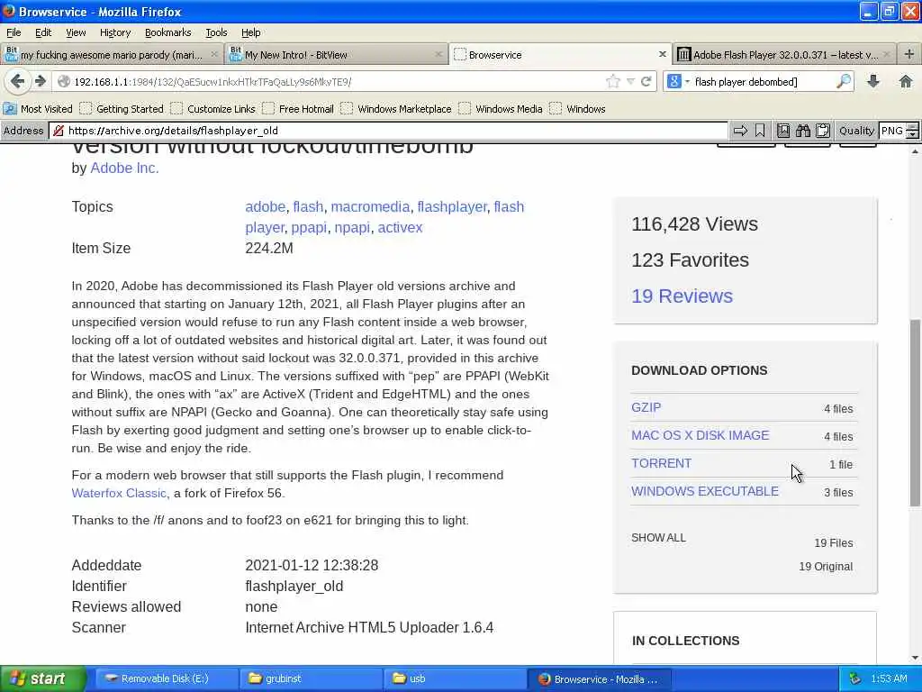The width and height of the screenshot is (922, 692).
Task: Click the page vertical scrollbar thumb
Action: pos(915,413)
